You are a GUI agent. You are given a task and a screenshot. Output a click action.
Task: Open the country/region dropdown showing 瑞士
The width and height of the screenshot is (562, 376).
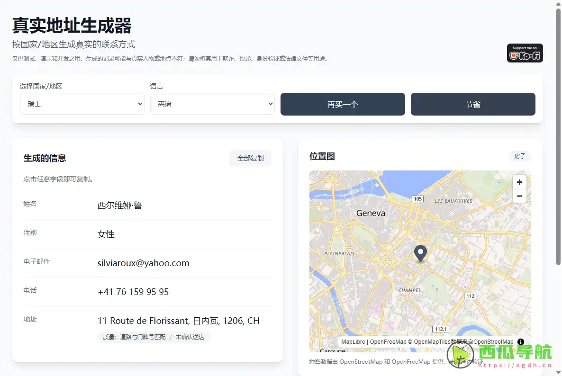[82, 104]
